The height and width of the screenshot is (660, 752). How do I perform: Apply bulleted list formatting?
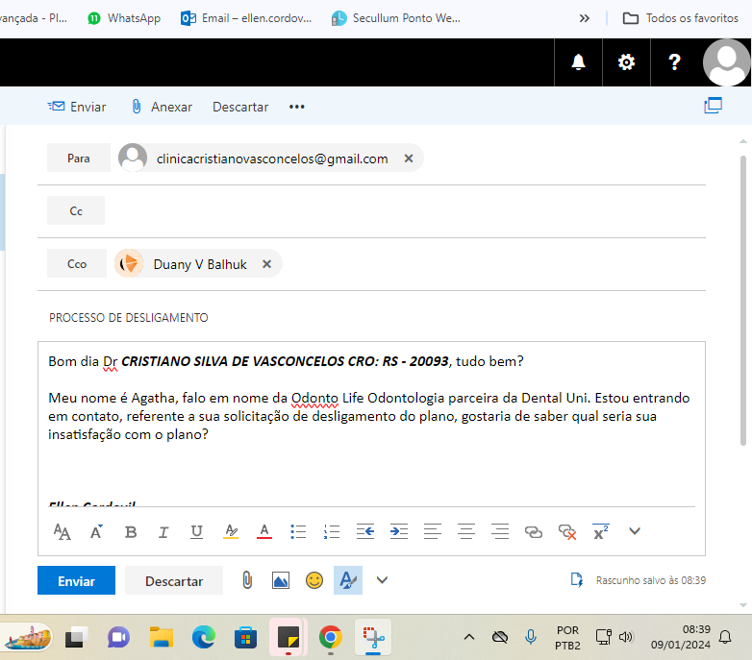pyautogui.click(x=298, y=531)
